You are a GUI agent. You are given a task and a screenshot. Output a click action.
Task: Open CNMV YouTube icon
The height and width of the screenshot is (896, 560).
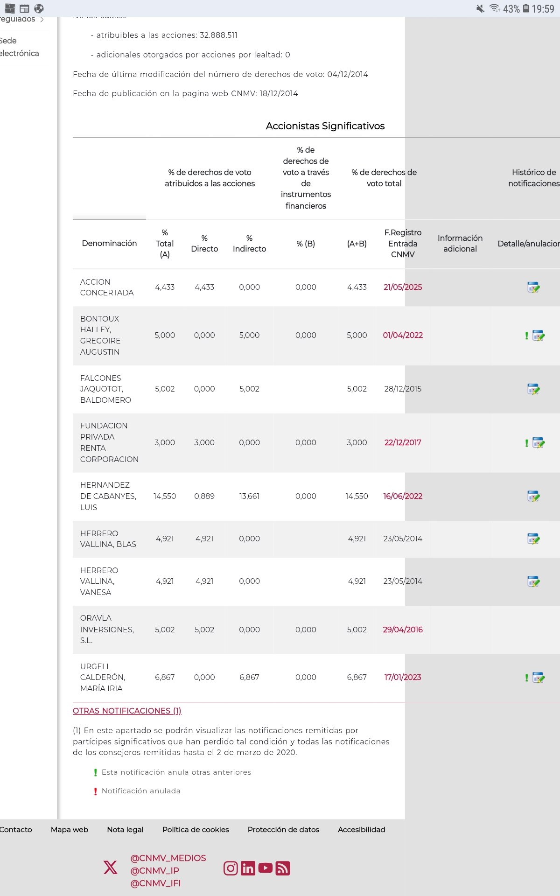pyautogui.click(x=265, y=868)
